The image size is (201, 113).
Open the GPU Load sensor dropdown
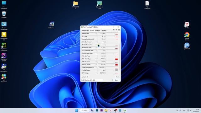(x=96, y=36)
